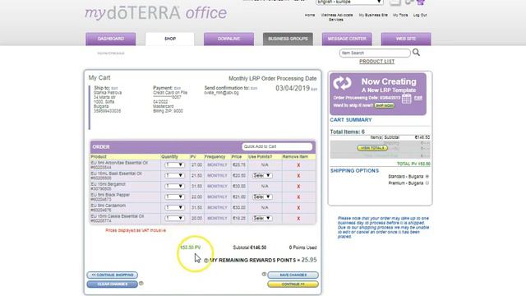Viewport: 526px width, 296px height.
Task: Open Use Points dropdown for Black Pepper
Action: 262,197
